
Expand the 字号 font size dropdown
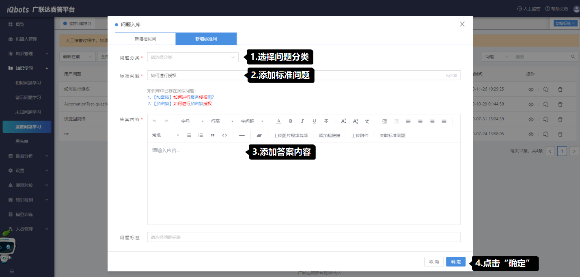click(192, 121)
